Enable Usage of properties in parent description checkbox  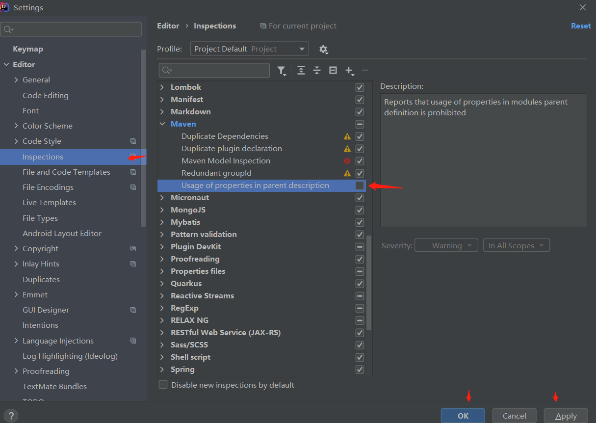point(360,185)
